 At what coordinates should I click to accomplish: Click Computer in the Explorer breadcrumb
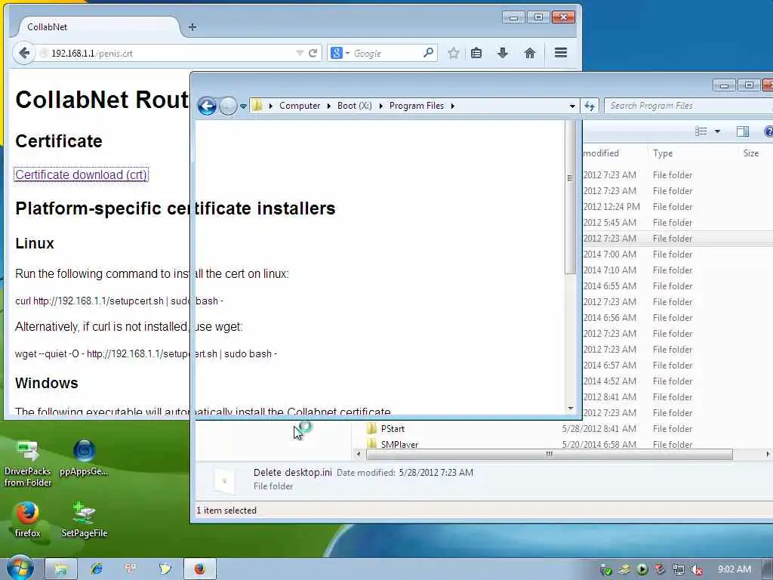click(x=300, y=106)
